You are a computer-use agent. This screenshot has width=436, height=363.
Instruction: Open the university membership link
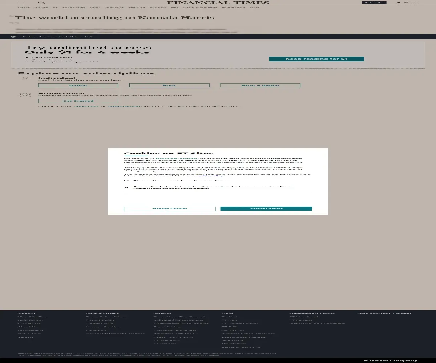(x=86, y=106)
